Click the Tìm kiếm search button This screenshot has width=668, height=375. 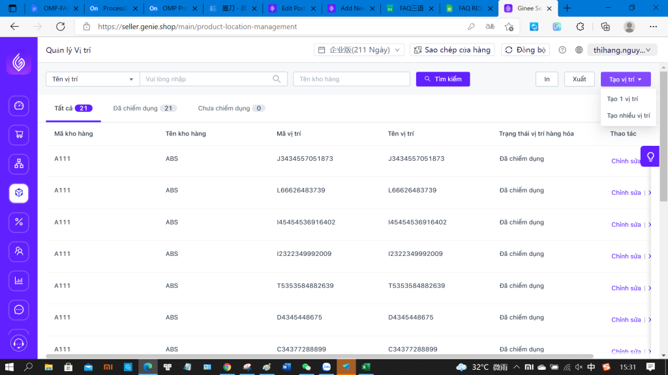(x=443, y=79)
